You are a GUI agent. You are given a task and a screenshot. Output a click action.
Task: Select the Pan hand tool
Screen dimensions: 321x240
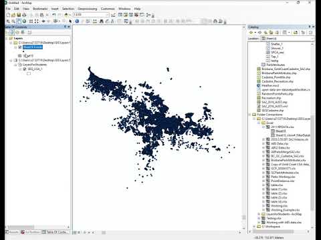tap(19, 21)
